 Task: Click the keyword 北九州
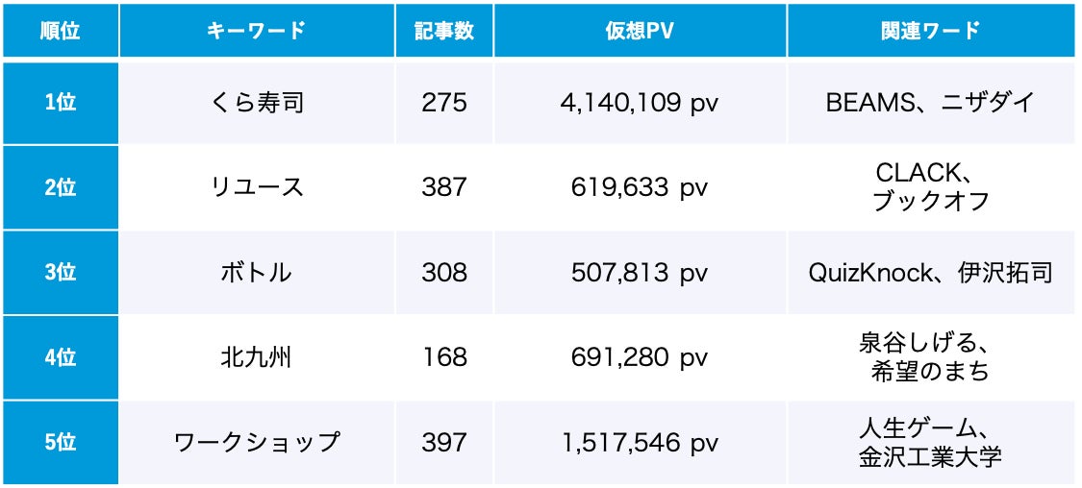tap(257, 357)
